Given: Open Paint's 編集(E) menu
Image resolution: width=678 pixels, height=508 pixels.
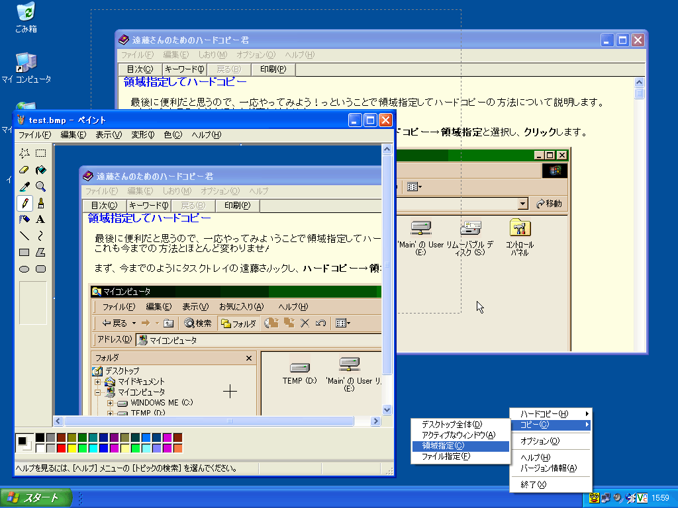Looking at the screenshot, I should click(73, 135).
